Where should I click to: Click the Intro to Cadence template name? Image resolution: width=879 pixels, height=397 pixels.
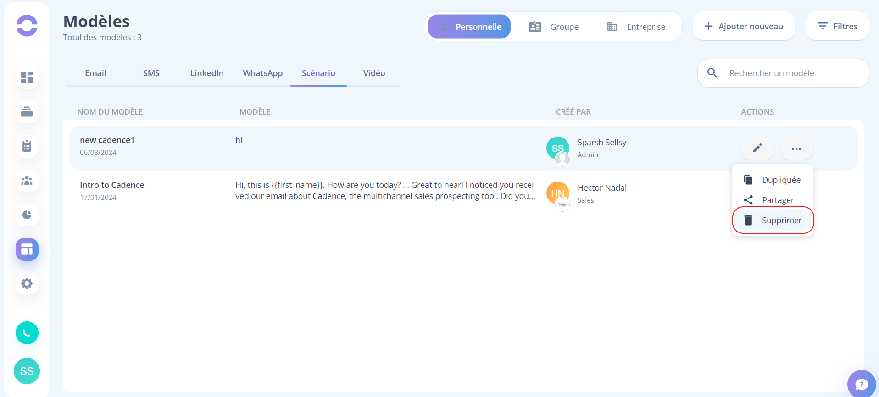pyautogui.click(x=112, y=185)
